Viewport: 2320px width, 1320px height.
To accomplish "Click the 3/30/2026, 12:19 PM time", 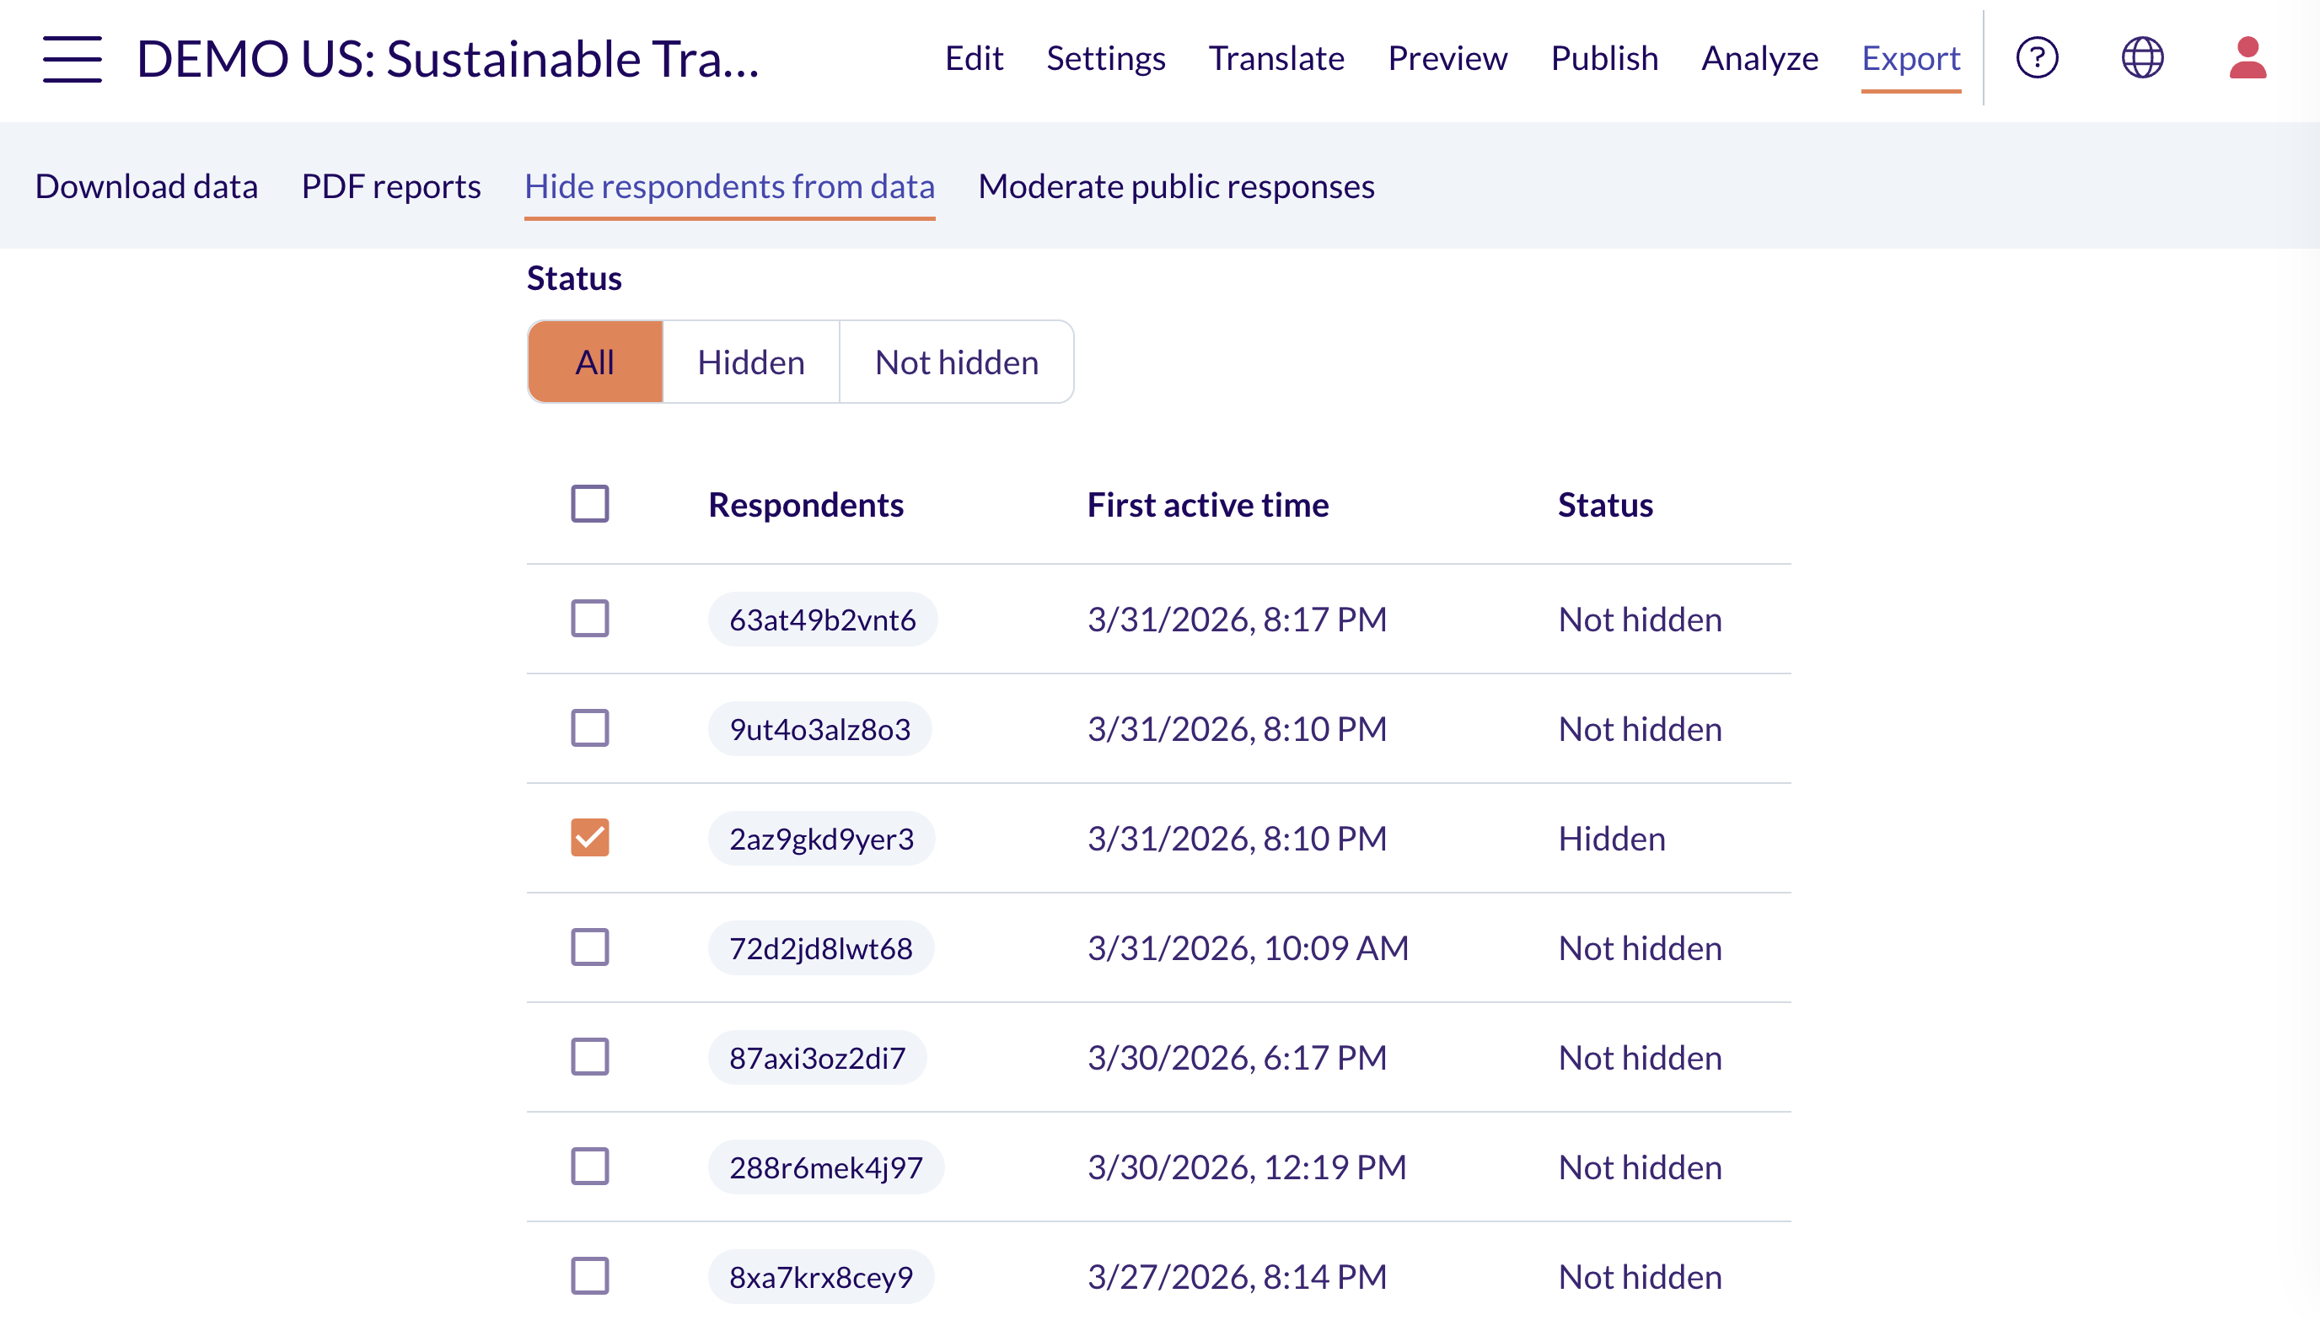I will (x=1247, y=1167).
